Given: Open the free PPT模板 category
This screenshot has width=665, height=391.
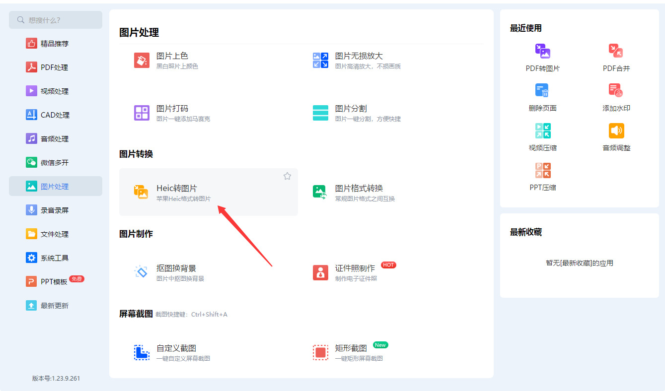Looking at the screenshot, I should [56, 282].
